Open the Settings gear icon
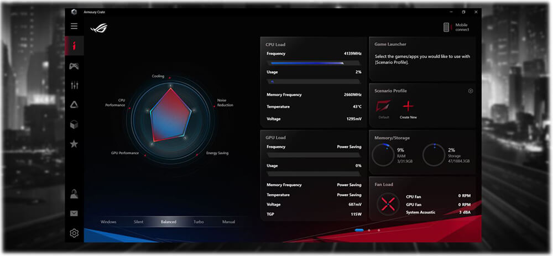The width and height of the screenshot is (553, 256). (74, 233)
